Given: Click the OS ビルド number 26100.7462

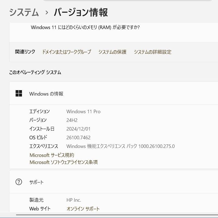Looking at the screenshot, I should (78, 137).
